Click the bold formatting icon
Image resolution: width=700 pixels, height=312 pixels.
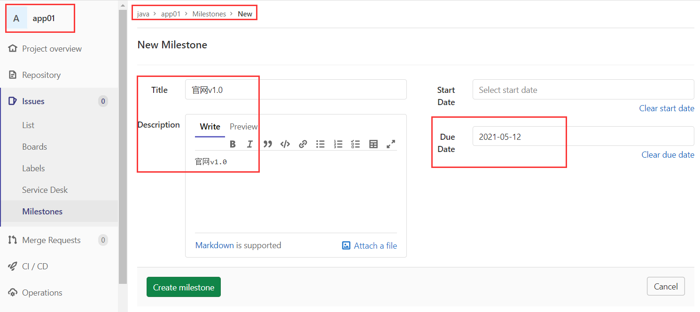coord(233,144)
